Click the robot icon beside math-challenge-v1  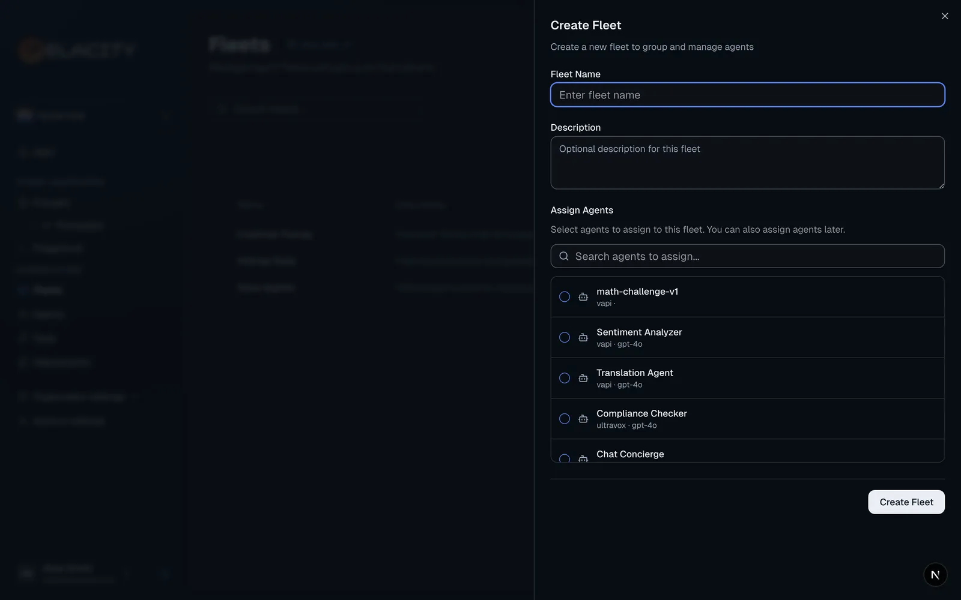583,297
